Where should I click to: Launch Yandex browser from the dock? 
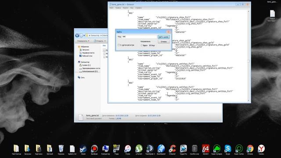click(x=261, y=149)
